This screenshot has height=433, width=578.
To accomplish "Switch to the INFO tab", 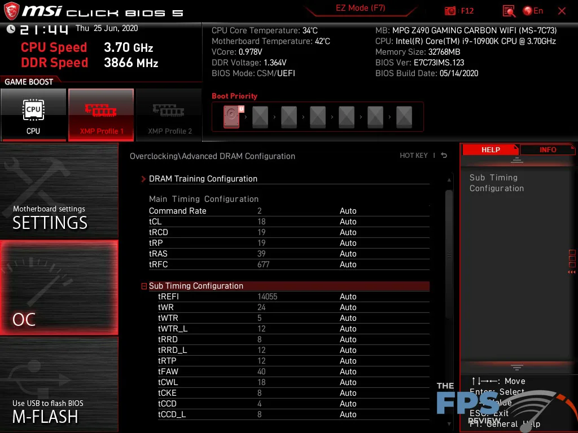I will coord(548,149).
